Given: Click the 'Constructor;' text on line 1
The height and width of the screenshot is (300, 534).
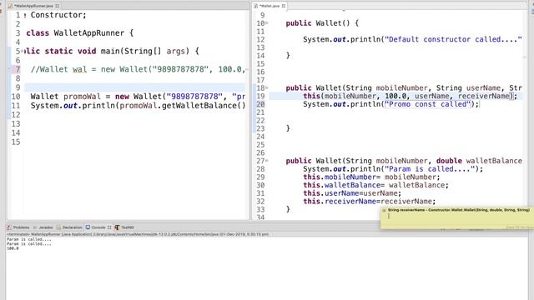Looking at the screenshot, I should click(x=58, y=15).
